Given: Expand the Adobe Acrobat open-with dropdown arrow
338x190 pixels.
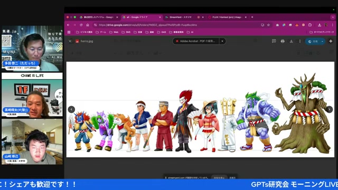Looking at the screenshot, I should [x=222, y=41].
